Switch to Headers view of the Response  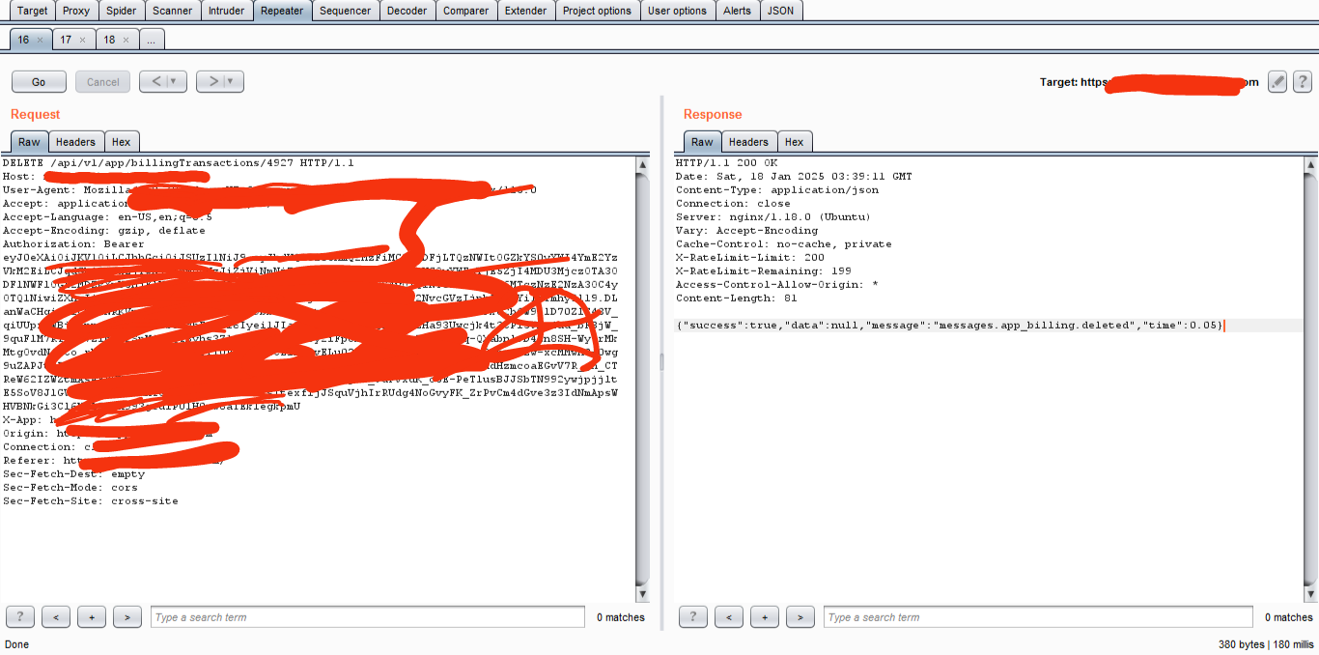(x=748, y=141)
